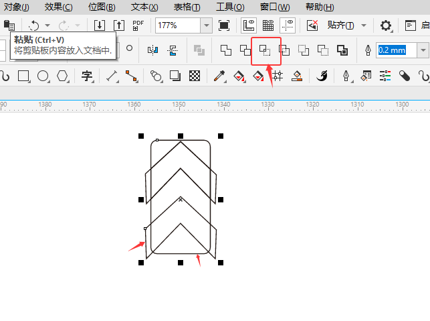This screenshot has height=321, width=430.
Task: Open the outline width dropdown arrow
Action: [423, 50]
